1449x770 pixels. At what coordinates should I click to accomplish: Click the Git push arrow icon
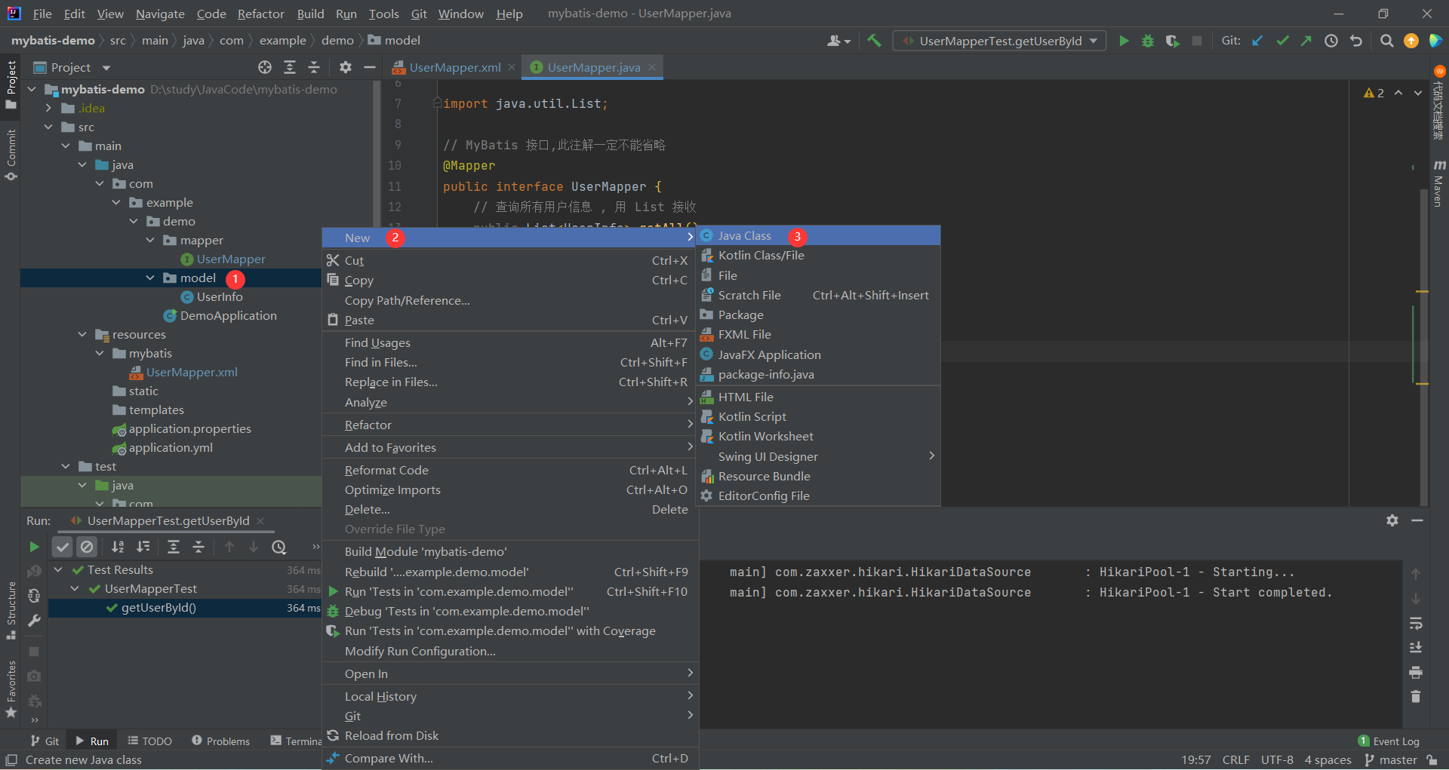click(x=1306, y=41)
